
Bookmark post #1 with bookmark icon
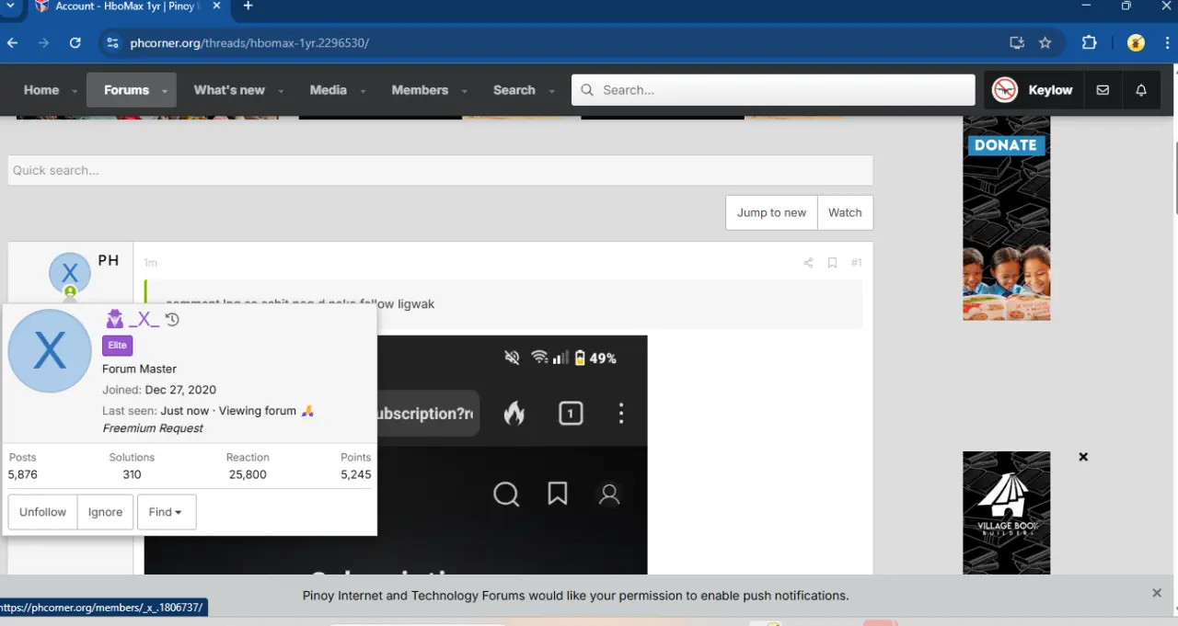832,263
